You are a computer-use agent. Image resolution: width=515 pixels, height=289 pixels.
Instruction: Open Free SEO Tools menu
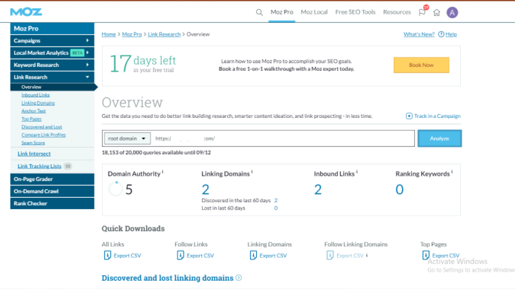coord(355,12)
